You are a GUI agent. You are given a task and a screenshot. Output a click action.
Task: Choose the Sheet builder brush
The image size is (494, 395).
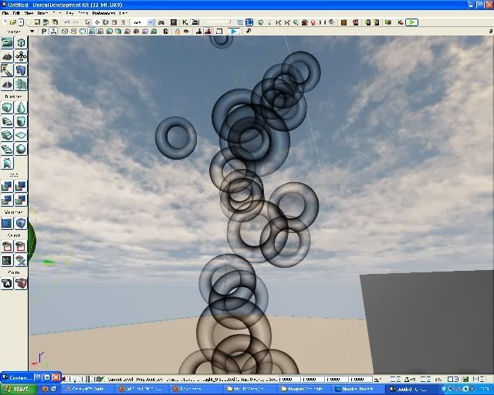point(21,136)
